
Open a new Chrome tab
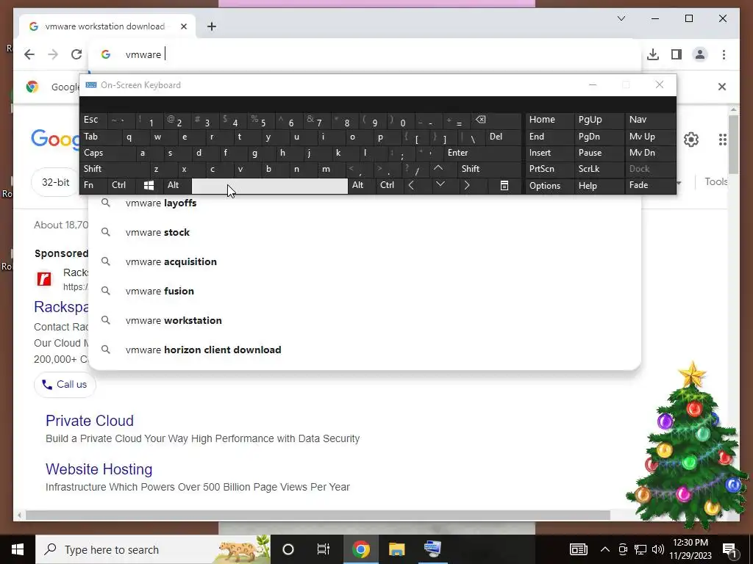[211, 26]
